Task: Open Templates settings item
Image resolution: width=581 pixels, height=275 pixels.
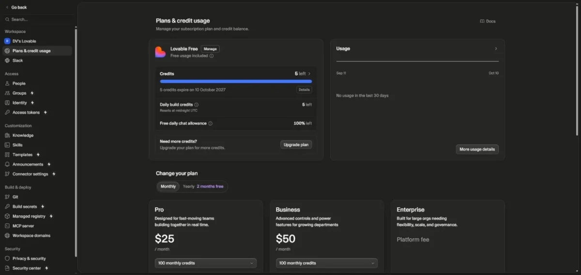Action: 38,155
